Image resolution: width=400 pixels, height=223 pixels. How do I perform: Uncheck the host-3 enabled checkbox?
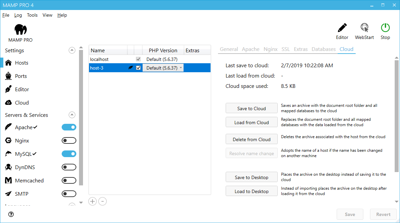pos(138,68)
